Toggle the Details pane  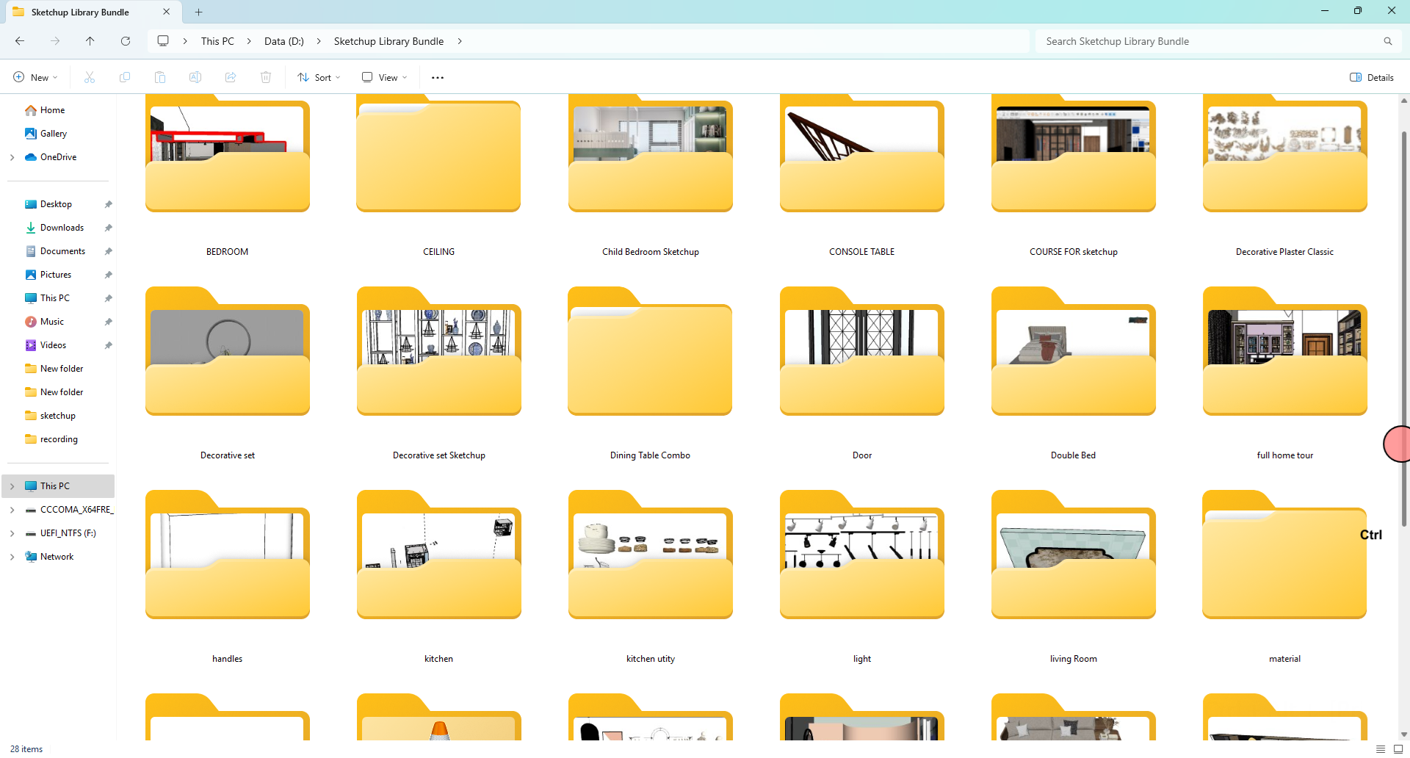point(1372,77)
